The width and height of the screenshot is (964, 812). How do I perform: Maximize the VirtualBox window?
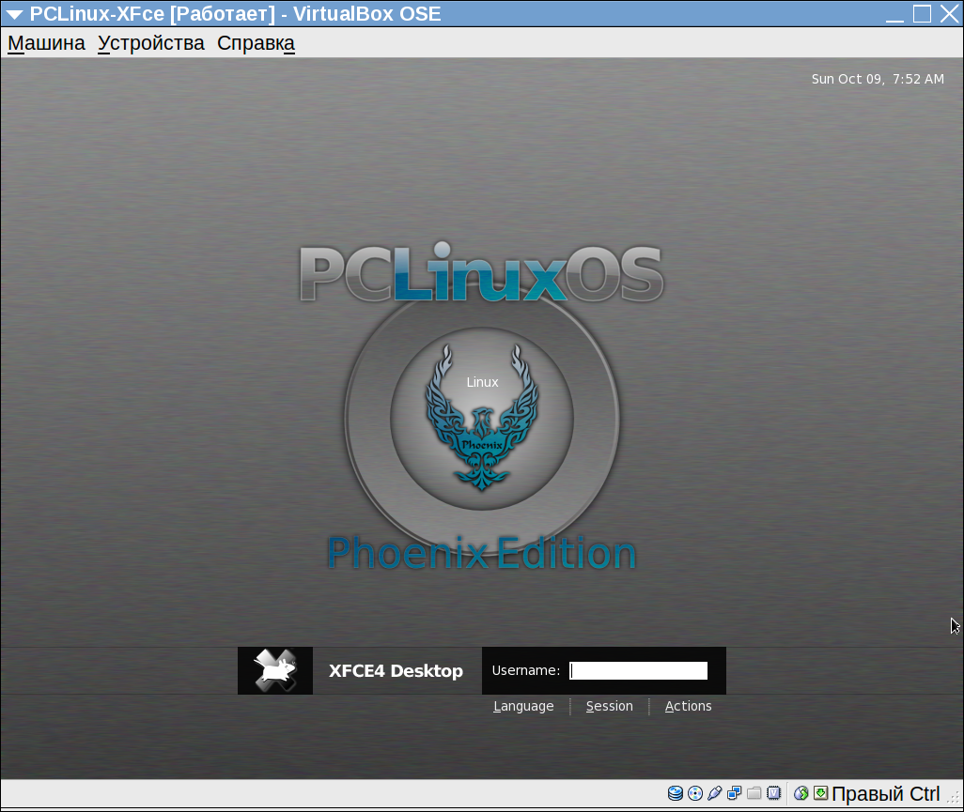coord(922,14)
